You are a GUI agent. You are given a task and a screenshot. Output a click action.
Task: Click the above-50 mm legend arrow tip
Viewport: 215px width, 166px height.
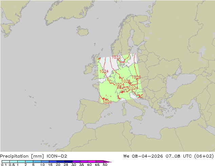point(107,162)
